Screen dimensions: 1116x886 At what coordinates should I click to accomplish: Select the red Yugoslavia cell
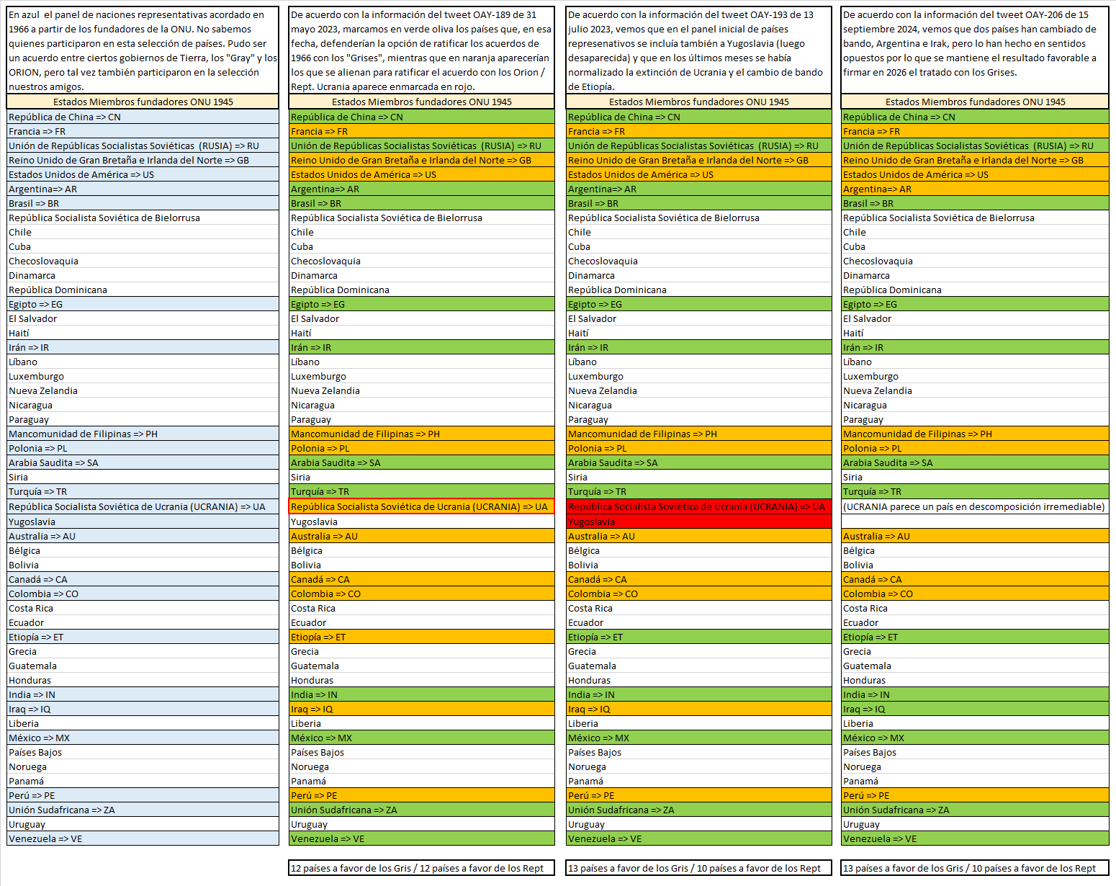tap(698, 522)
